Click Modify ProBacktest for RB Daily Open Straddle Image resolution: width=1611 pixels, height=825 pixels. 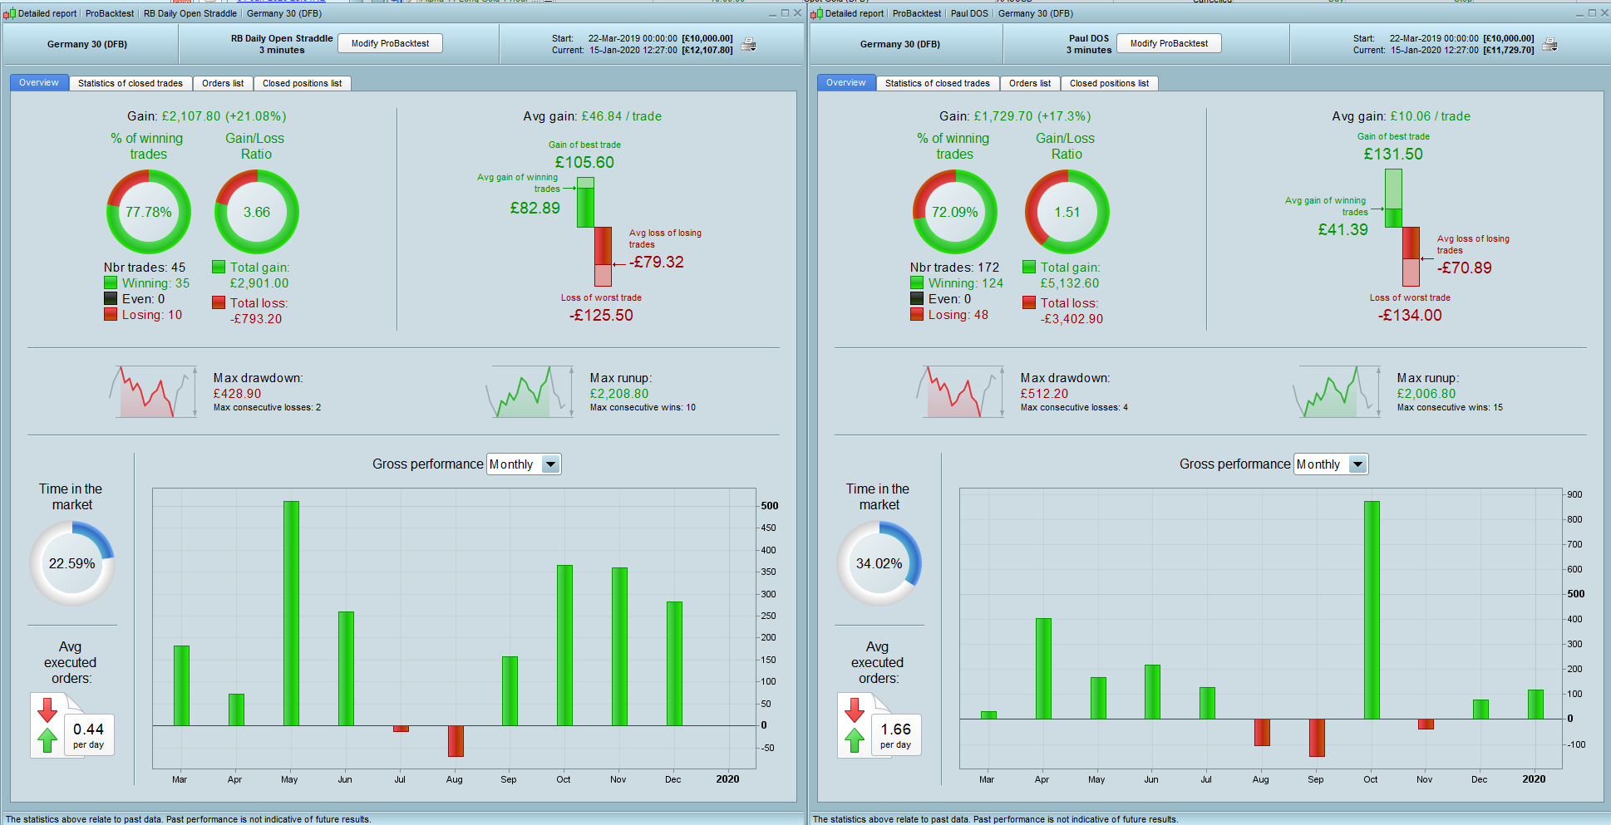(390, 43)
